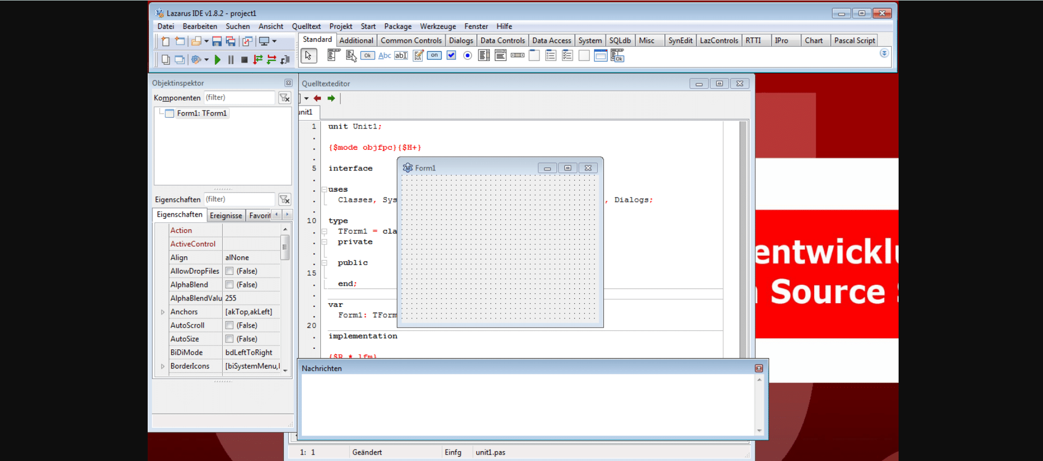The height and width of the screenshot is (461, 1043).
Task: Click the Action property name
Action: tap(181, 230)
